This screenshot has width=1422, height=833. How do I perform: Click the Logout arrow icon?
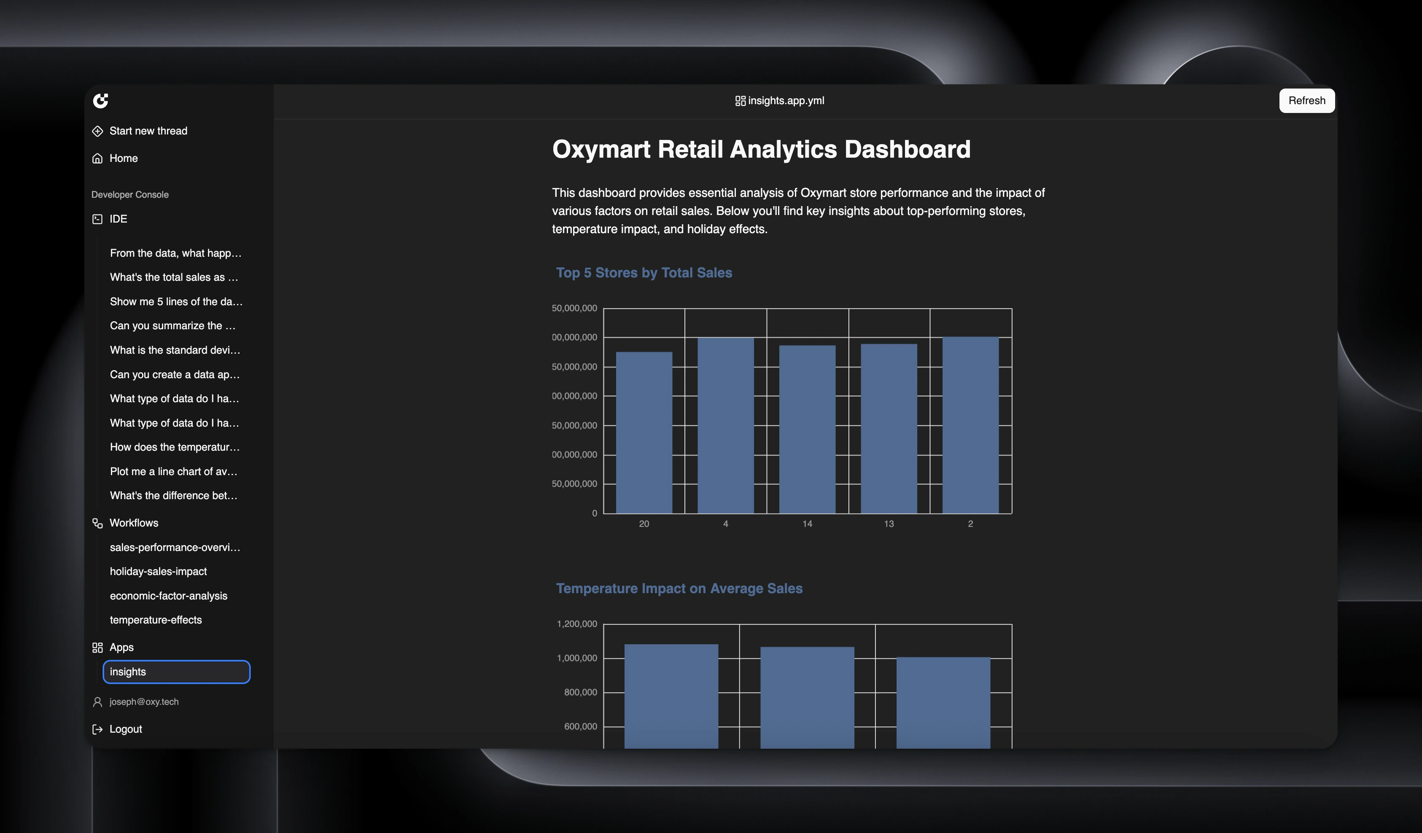point(97,729)
